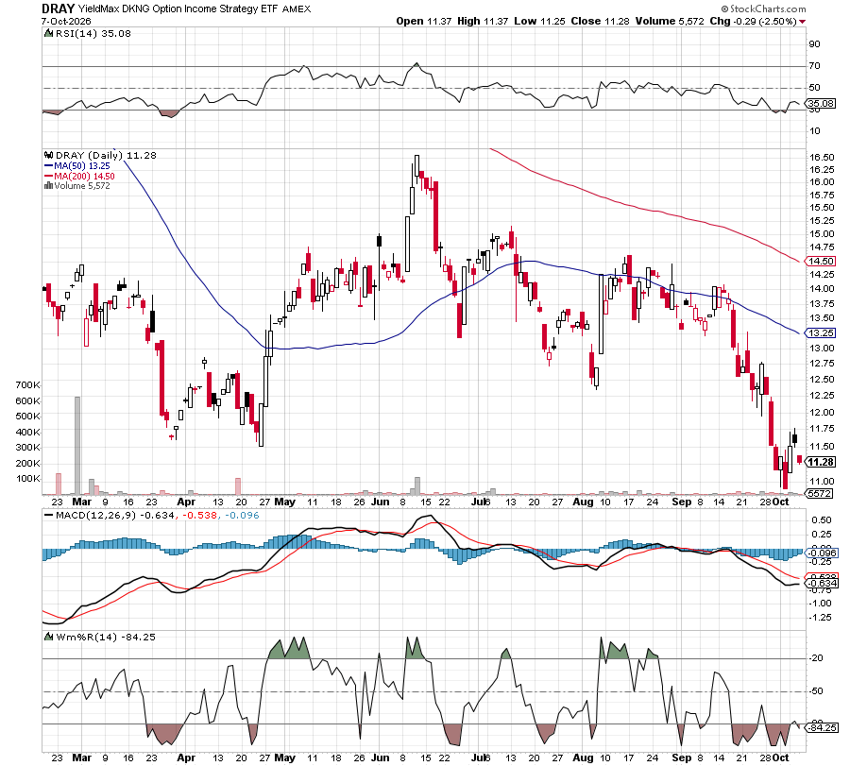This screenshot has height=766, width=850.
Task: Click the 5572 volume tag on right axis
Action: 820,493
